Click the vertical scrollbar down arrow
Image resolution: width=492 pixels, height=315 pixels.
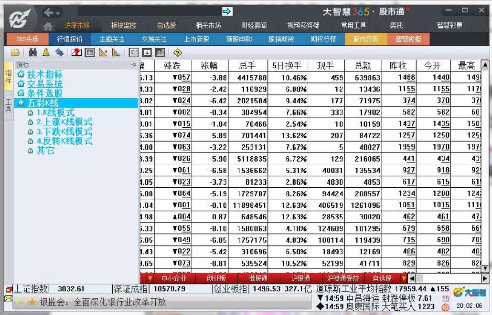point(485,268)
